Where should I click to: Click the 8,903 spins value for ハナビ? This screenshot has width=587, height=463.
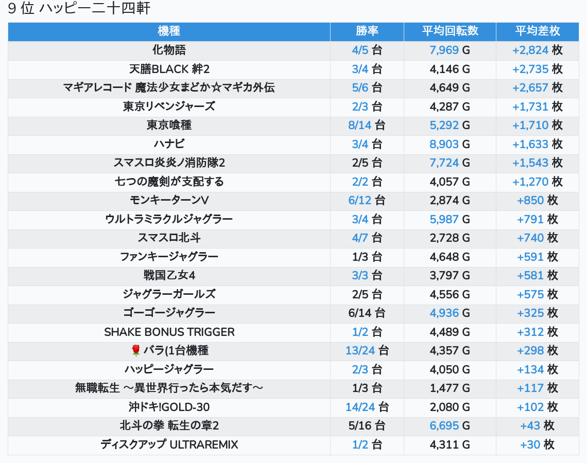[x=444, y=145]
